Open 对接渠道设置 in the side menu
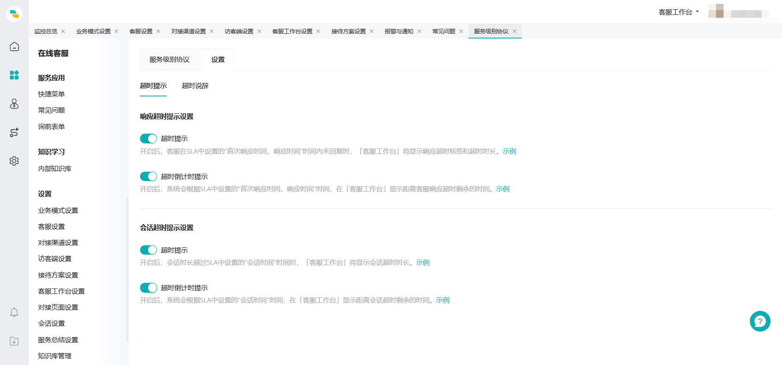Image resolution: width=782 pixels, height=365 pixels. point(58,243)
